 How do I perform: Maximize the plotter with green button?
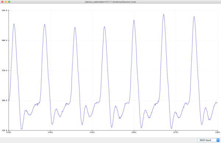click(9, 2)
